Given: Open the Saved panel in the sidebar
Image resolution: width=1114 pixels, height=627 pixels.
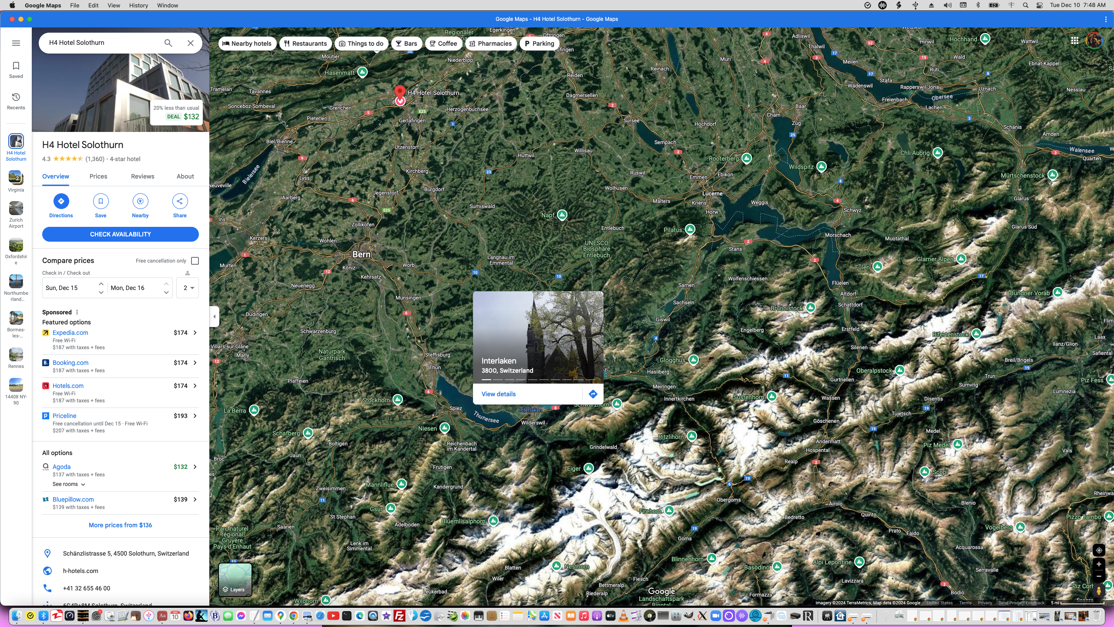Looking at the screenshot, I should tap(16, 69).
